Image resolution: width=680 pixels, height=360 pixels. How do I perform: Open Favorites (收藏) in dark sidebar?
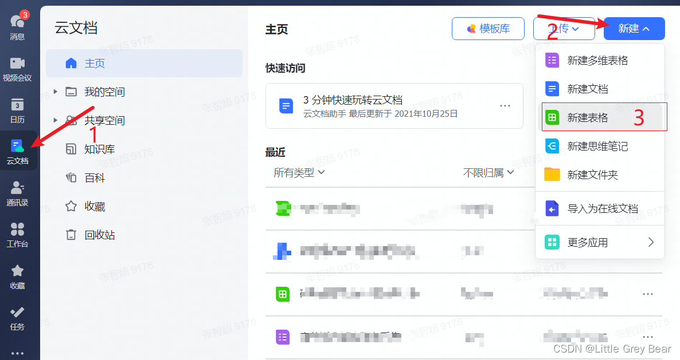click(17, 277)
